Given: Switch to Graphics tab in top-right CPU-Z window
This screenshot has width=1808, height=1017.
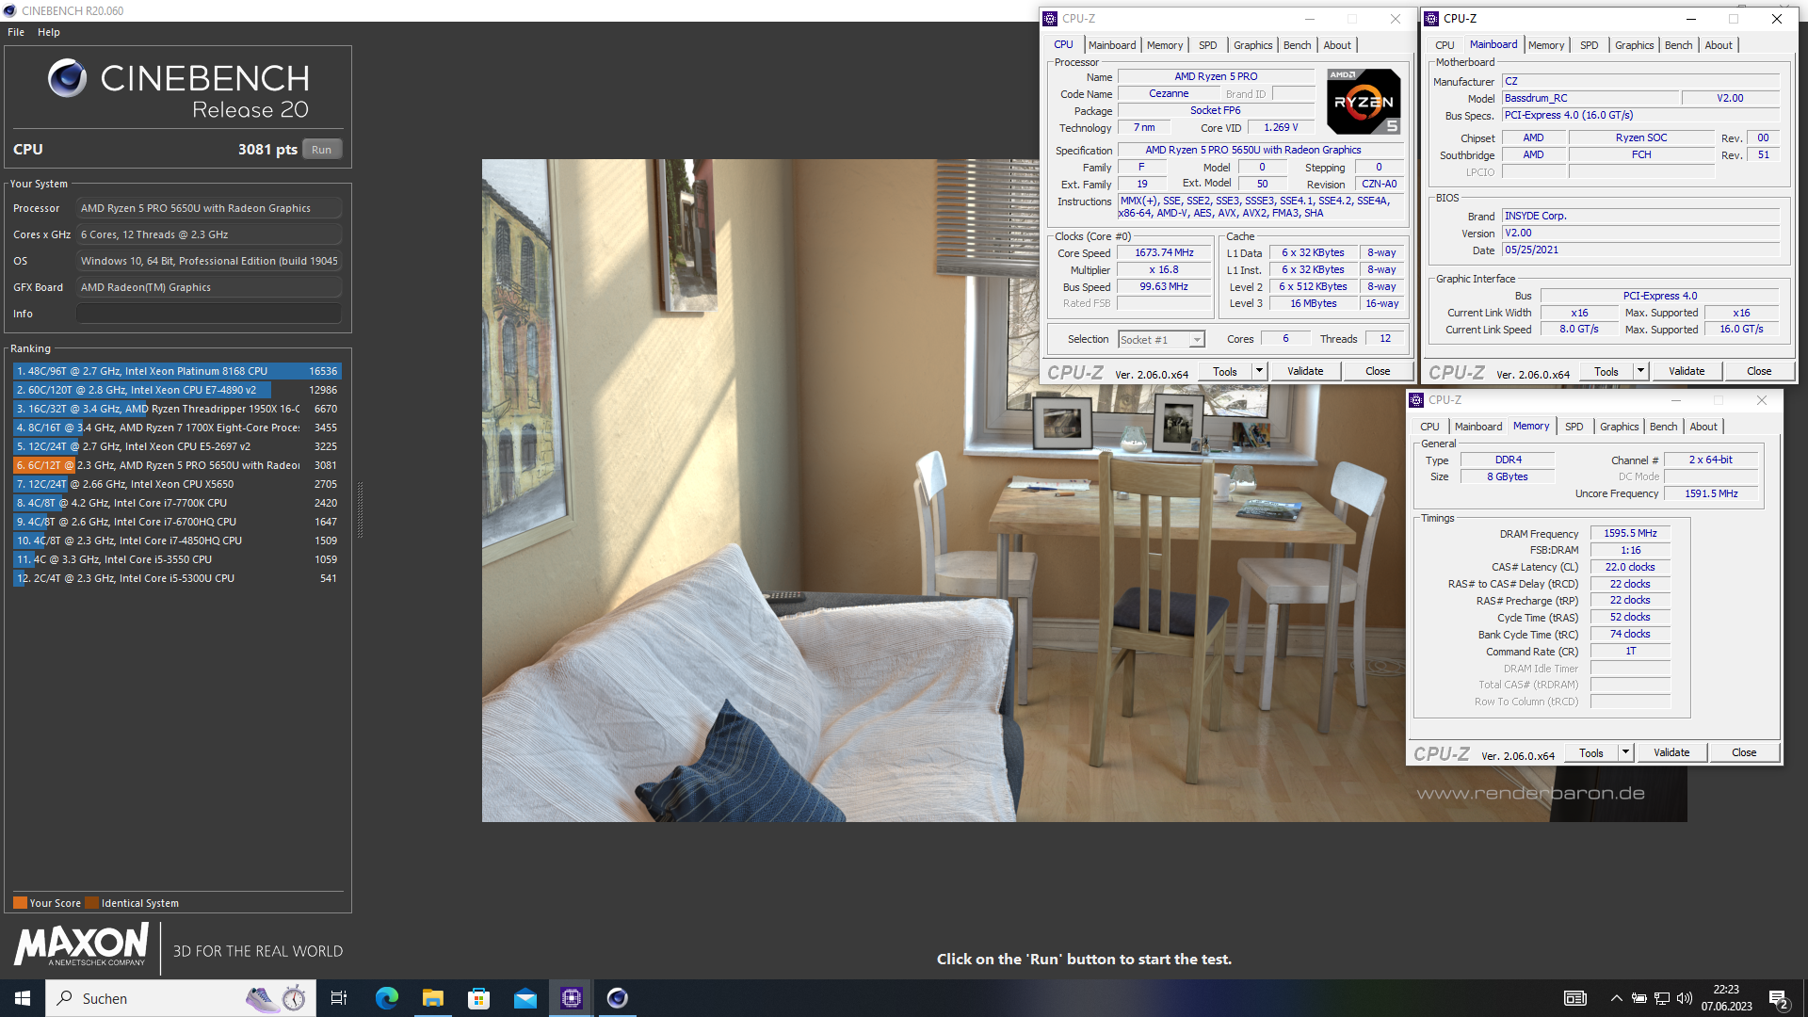Looking at the screenshot, I should (x=1634, y=45).
